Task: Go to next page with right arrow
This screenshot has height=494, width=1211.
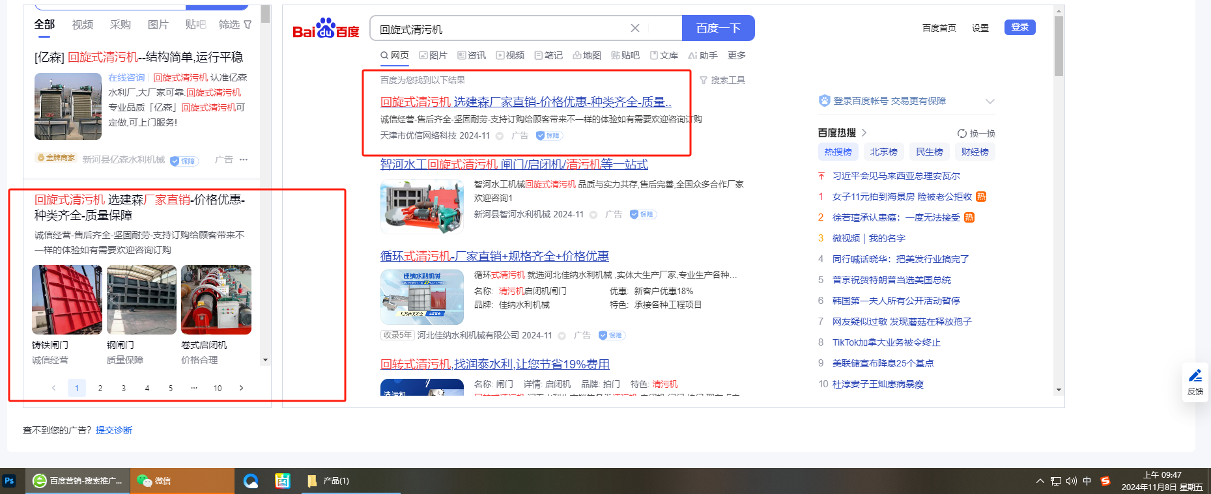Action: point(241,388)
